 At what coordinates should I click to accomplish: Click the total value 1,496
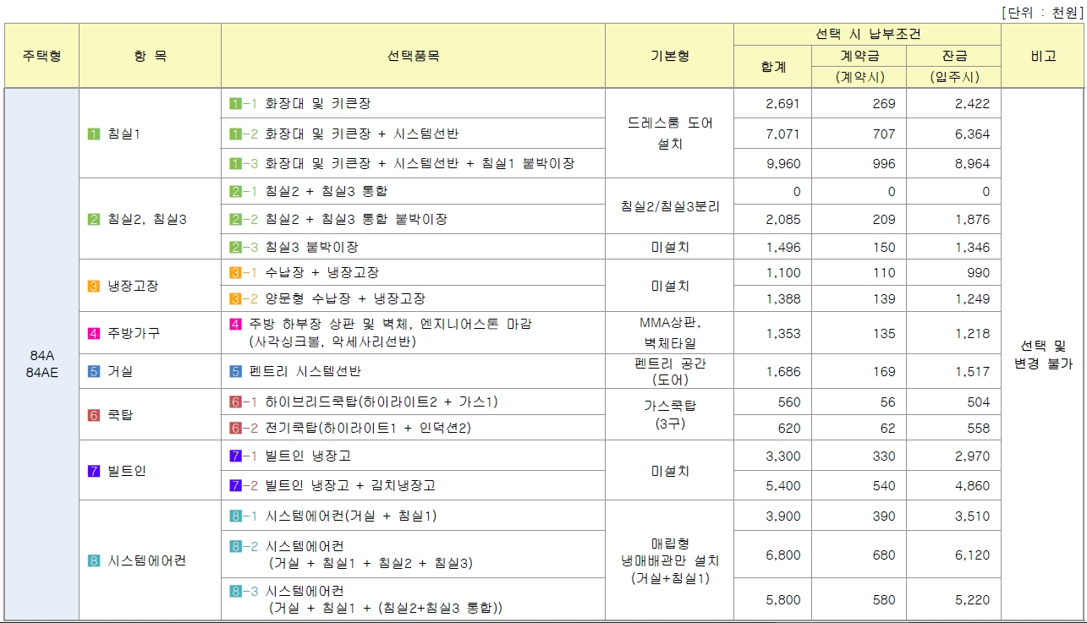782,247
